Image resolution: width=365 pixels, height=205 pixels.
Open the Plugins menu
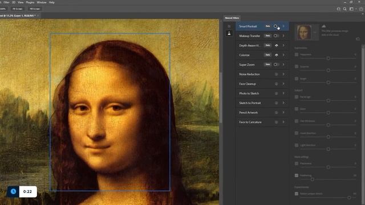[30, 2]
